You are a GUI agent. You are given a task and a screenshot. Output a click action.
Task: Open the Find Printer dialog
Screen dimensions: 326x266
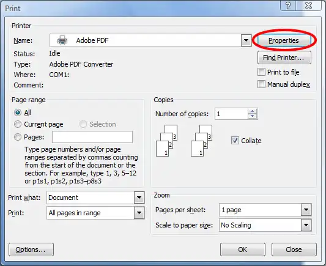[284, 57]
